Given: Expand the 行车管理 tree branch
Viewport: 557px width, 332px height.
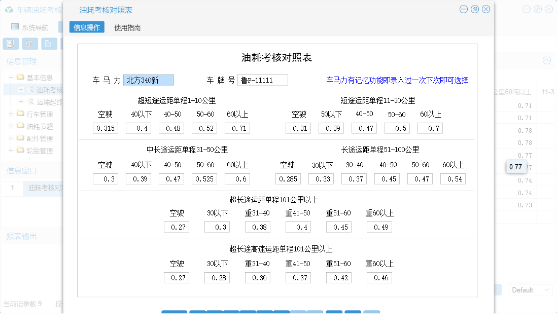Looking at the screenshot, I should pos(10,113).
